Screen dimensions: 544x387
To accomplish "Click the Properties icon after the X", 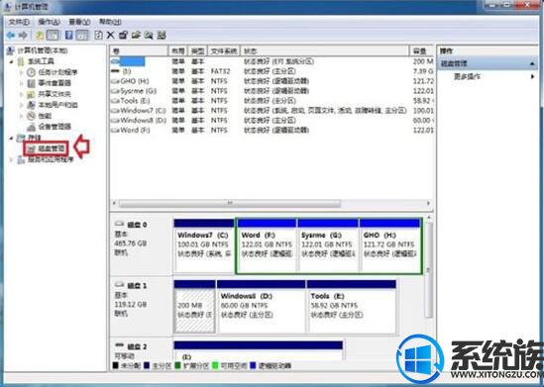I will 123,35.
